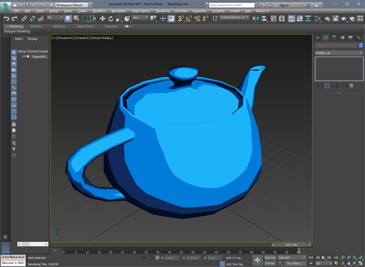This screenshot has height=267, width=365.
Task: Click the Select and Link icon
Action: coord(24,18)
